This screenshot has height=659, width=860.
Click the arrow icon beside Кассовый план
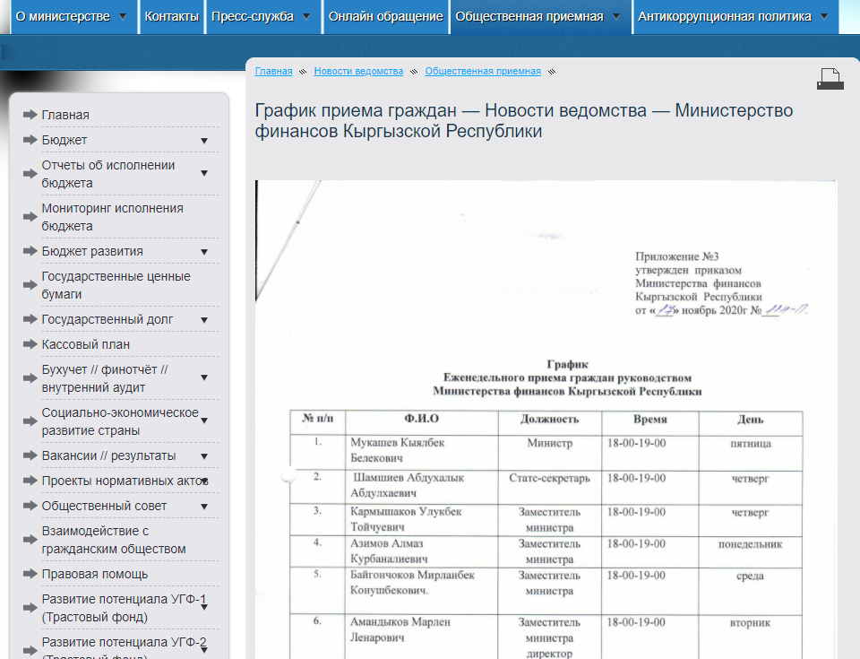(x=29, y=344)
